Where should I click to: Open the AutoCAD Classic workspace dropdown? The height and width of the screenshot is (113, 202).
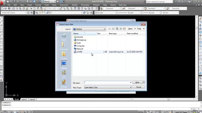click(x=14, y=13)
